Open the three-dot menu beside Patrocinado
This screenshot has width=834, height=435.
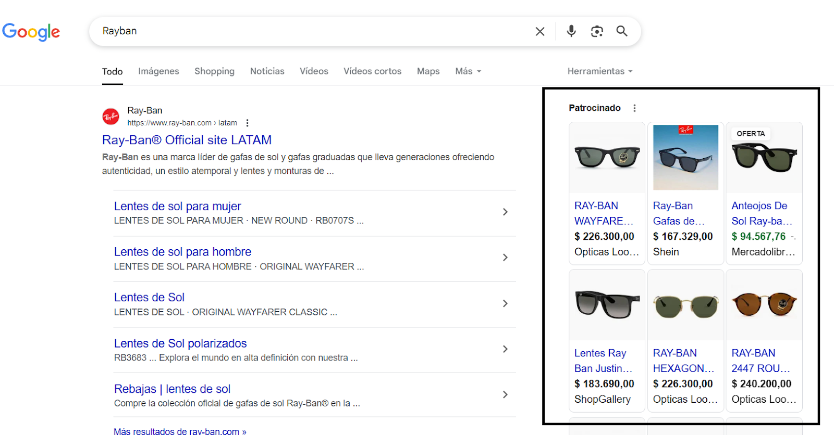[x=634, y=108]
